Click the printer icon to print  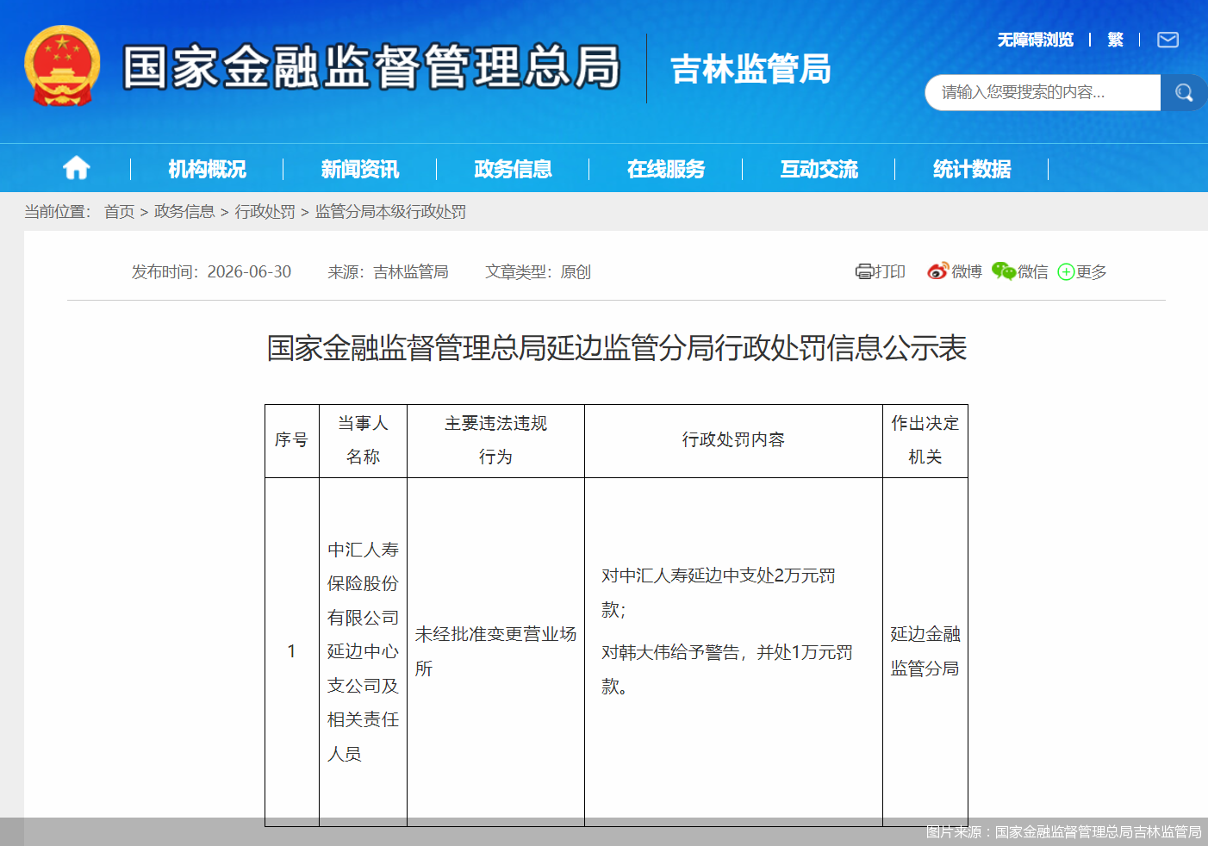(863, 272)
